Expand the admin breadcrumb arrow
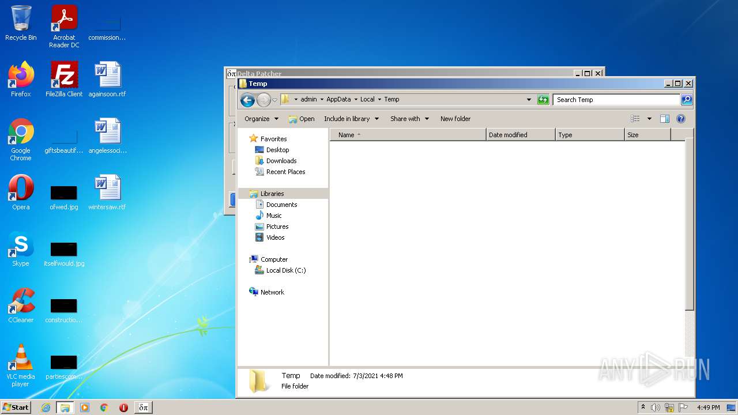Viewport: 738px width, 415px height. [x=322, y=100]
